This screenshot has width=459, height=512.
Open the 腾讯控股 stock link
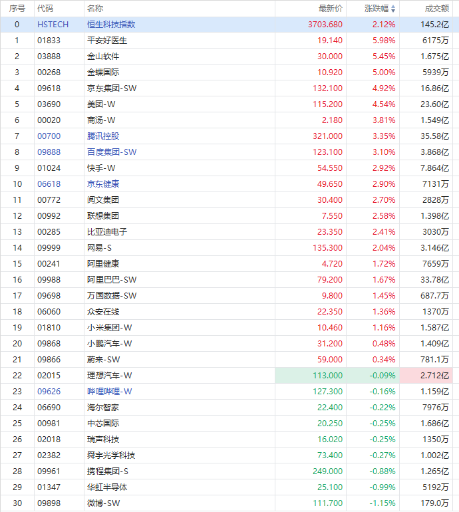click(103, 136)
